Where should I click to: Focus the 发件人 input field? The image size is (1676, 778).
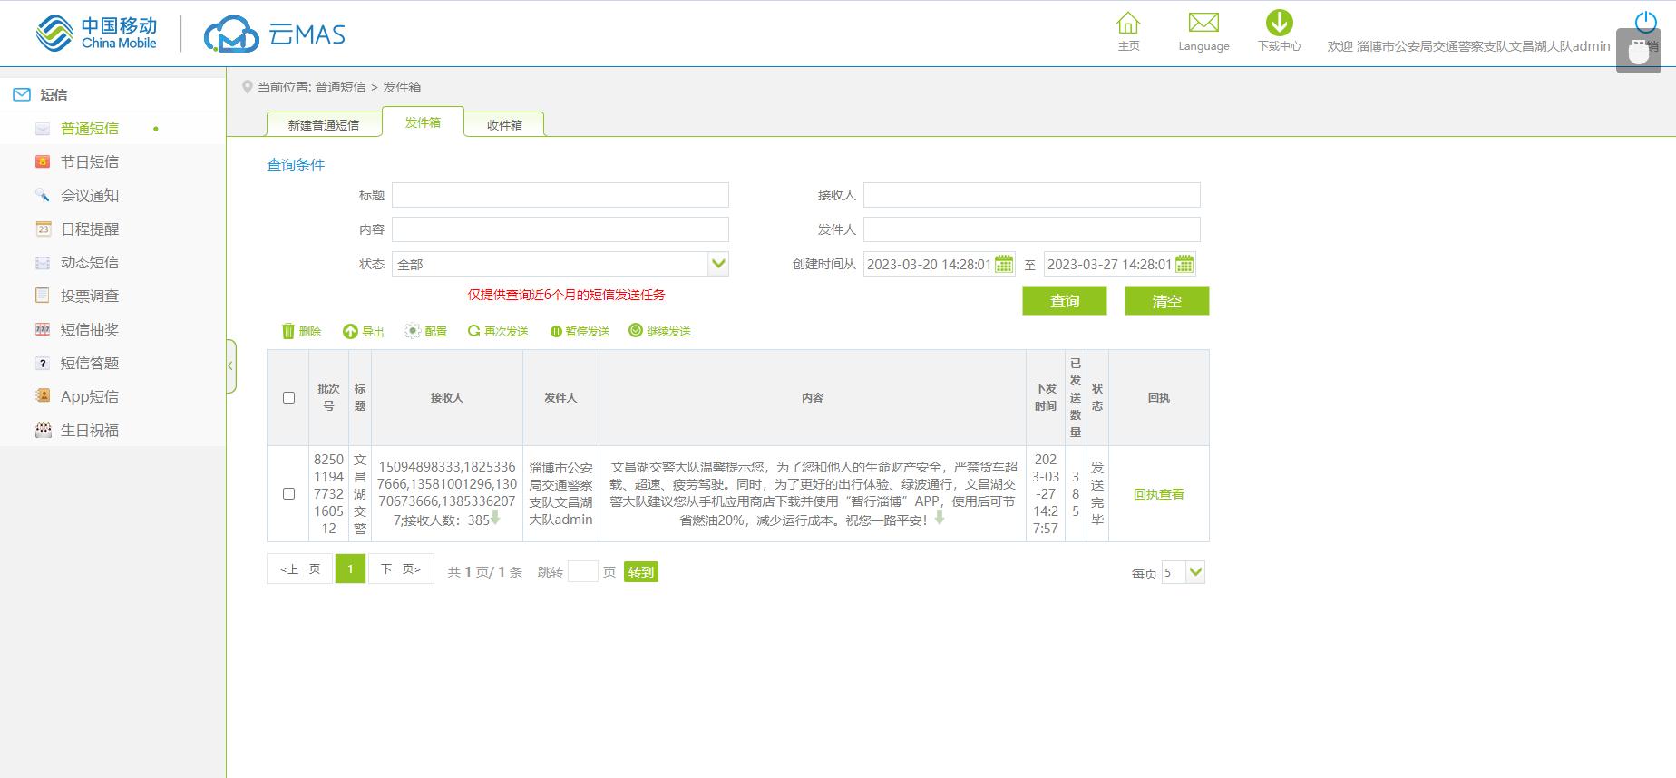pos(1032,229)
